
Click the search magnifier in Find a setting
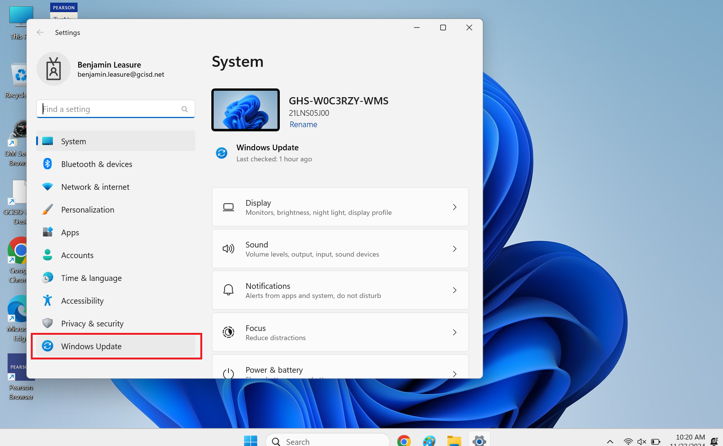(x=185, y=109)
